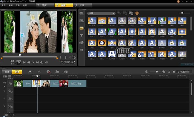Screen dimensions: 194x117
Task: Click the orange round icon in library toolbar
Action: (x=137, y=13)
